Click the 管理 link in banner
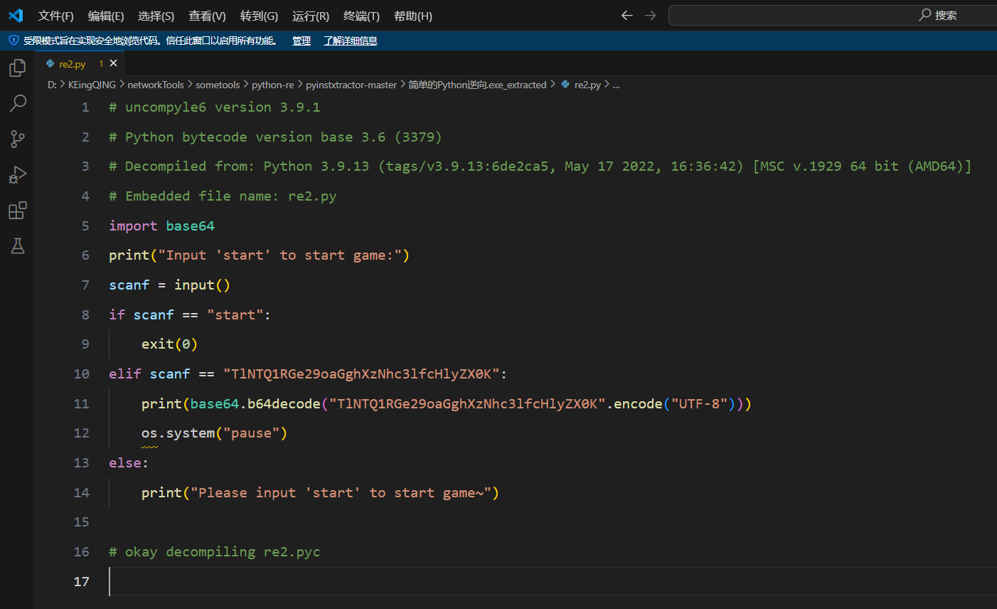This screenshot has height=609, width=997. pos(302,41)
